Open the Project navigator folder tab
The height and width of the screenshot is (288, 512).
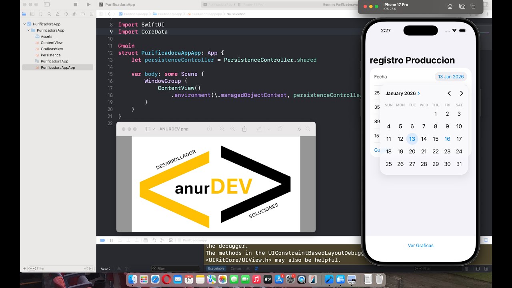click(24, 14)
